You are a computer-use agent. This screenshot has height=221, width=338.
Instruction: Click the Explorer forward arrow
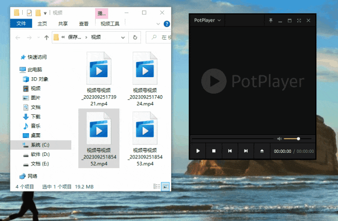29,38
